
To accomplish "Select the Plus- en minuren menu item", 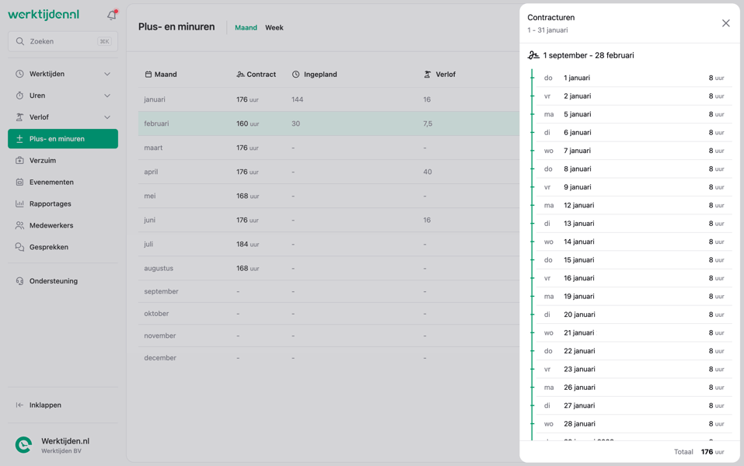I will (x=63, y=139).
